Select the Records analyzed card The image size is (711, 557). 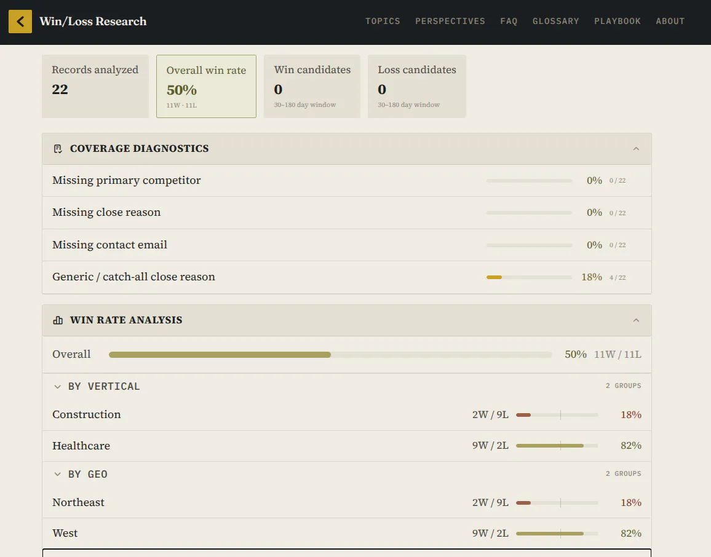(95, 87)
